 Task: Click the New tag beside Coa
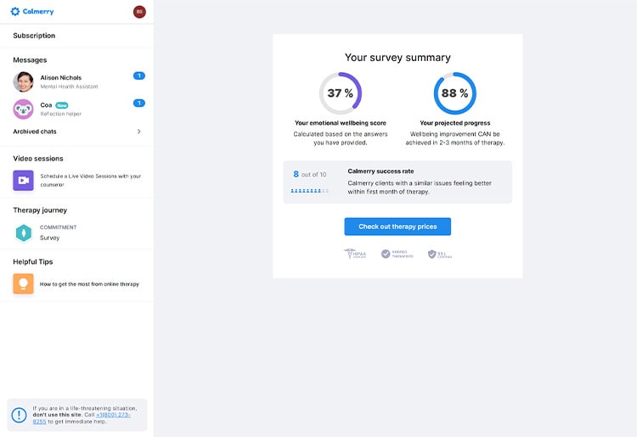pyautogui.click(x=62, y=105)
